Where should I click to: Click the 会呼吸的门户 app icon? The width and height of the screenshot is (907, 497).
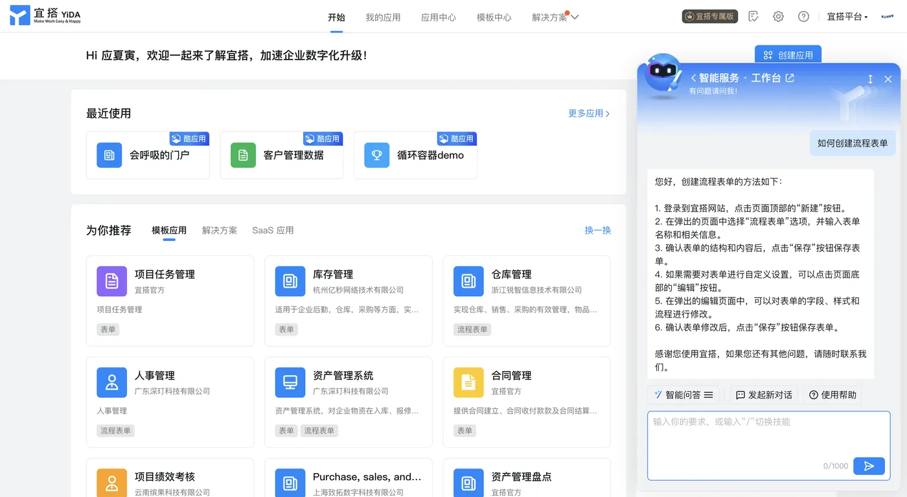109,156
